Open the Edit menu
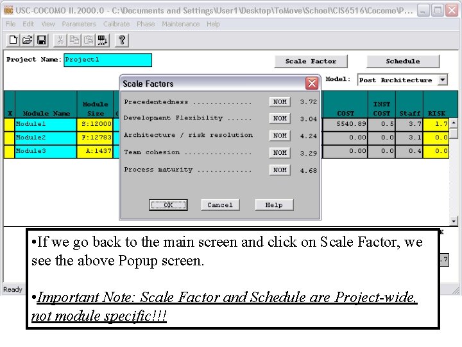462x347 pixels. click(28, 24)
